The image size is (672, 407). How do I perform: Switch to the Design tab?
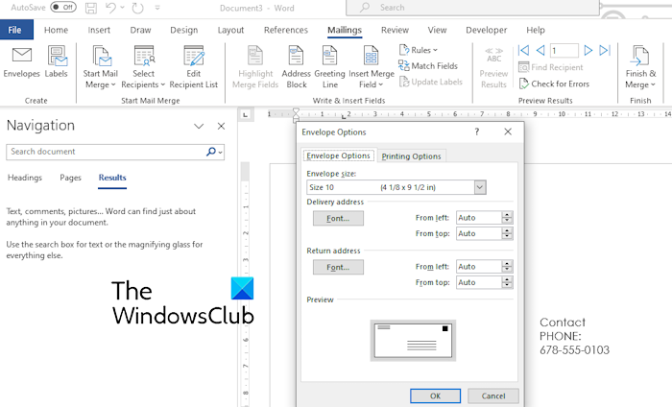click(x=184, y=30)
